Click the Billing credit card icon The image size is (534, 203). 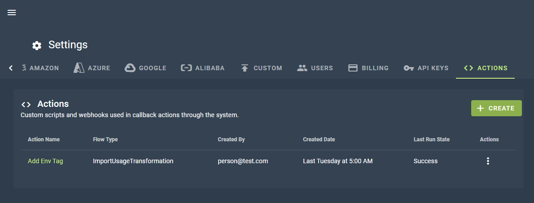353,68
